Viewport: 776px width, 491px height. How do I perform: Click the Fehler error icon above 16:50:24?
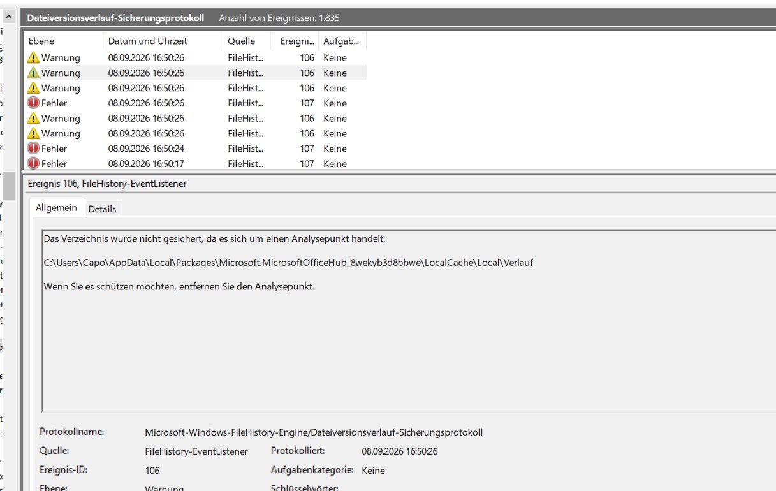[33, 103]
